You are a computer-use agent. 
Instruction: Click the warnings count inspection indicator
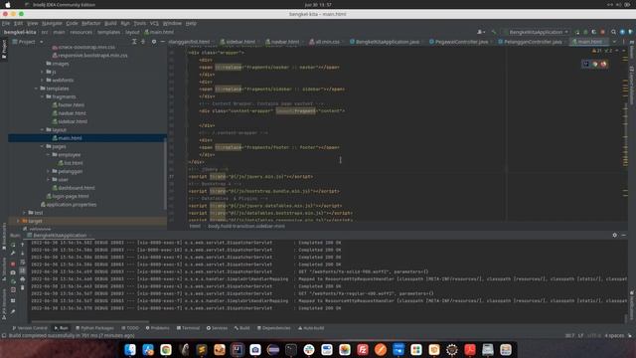coord(597,51)
